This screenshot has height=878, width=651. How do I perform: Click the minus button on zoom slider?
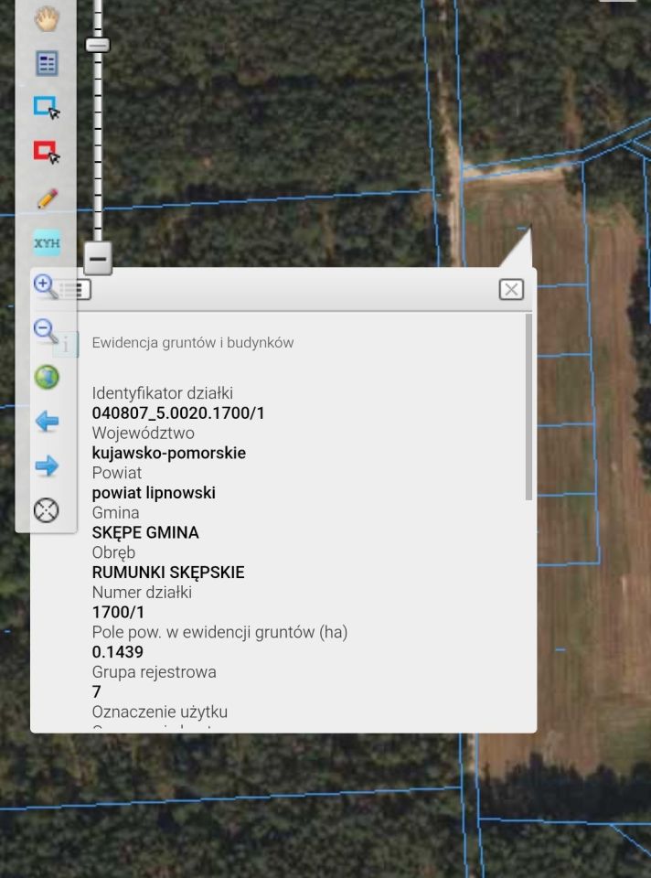(x=98, y=258)
